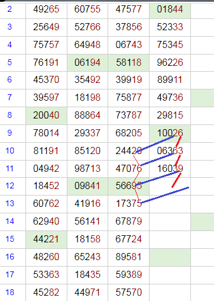Select highlighted cell 58118
Screen dimensions: 214x301
[x=129, y=63]
